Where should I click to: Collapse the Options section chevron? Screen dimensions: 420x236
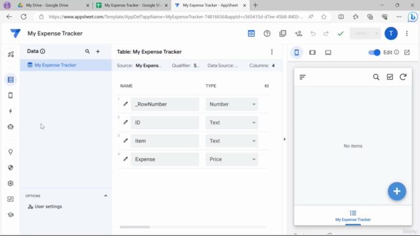(106, 196)
